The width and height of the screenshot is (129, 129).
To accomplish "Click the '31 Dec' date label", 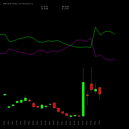I will [58, 123].
